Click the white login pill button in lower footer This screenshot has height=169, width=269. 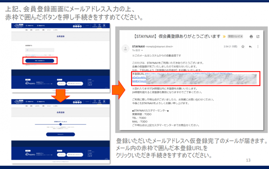coord(62,155)
